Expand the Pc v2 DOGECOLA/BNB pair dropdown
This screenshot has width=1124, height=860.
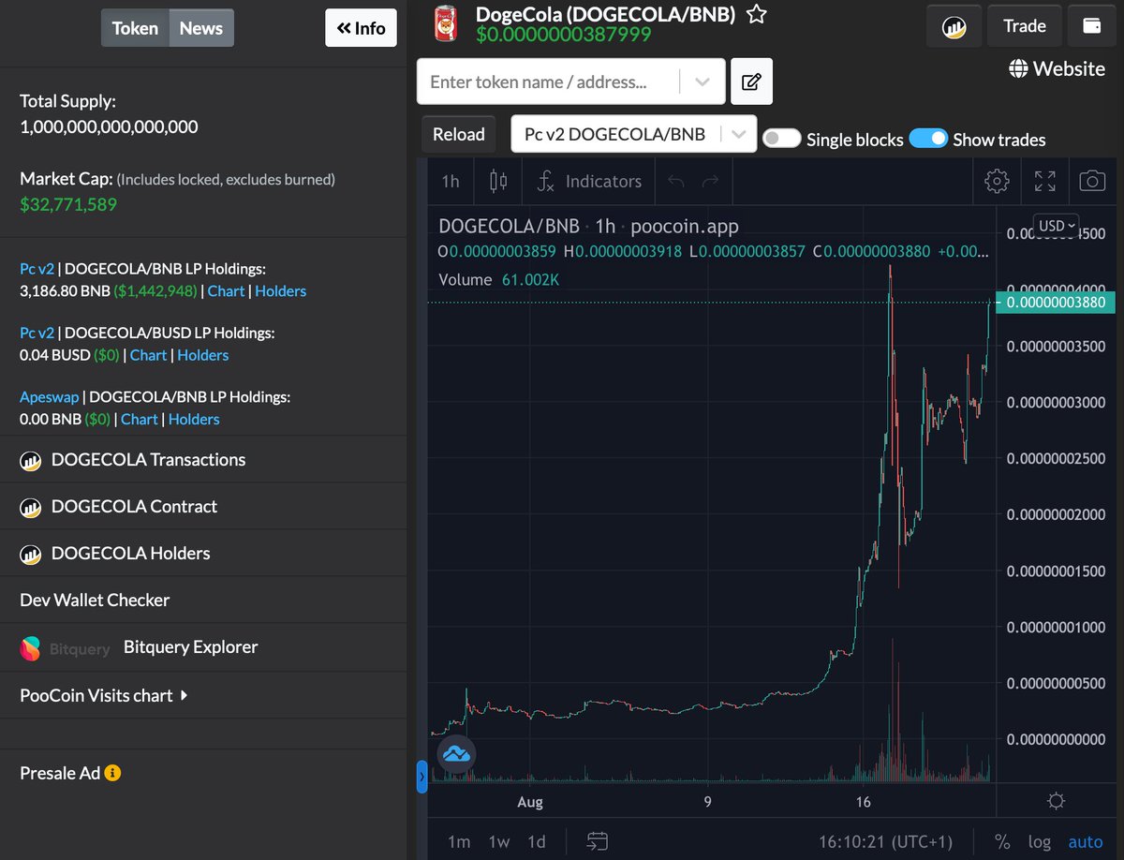tap(740, 134)
